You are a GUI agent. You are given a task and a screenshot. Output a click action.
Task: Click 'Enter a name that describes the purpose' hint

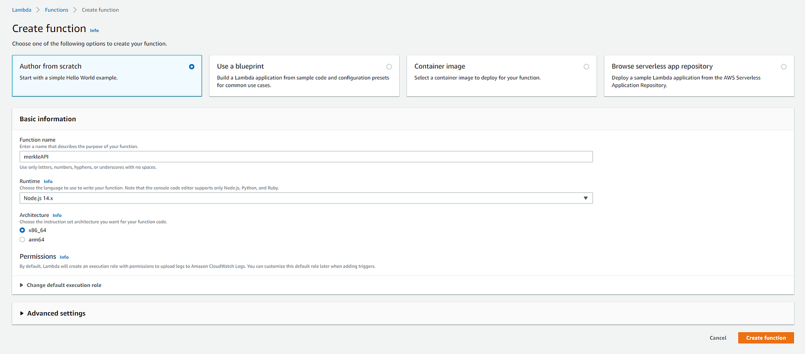click(79, 146)
